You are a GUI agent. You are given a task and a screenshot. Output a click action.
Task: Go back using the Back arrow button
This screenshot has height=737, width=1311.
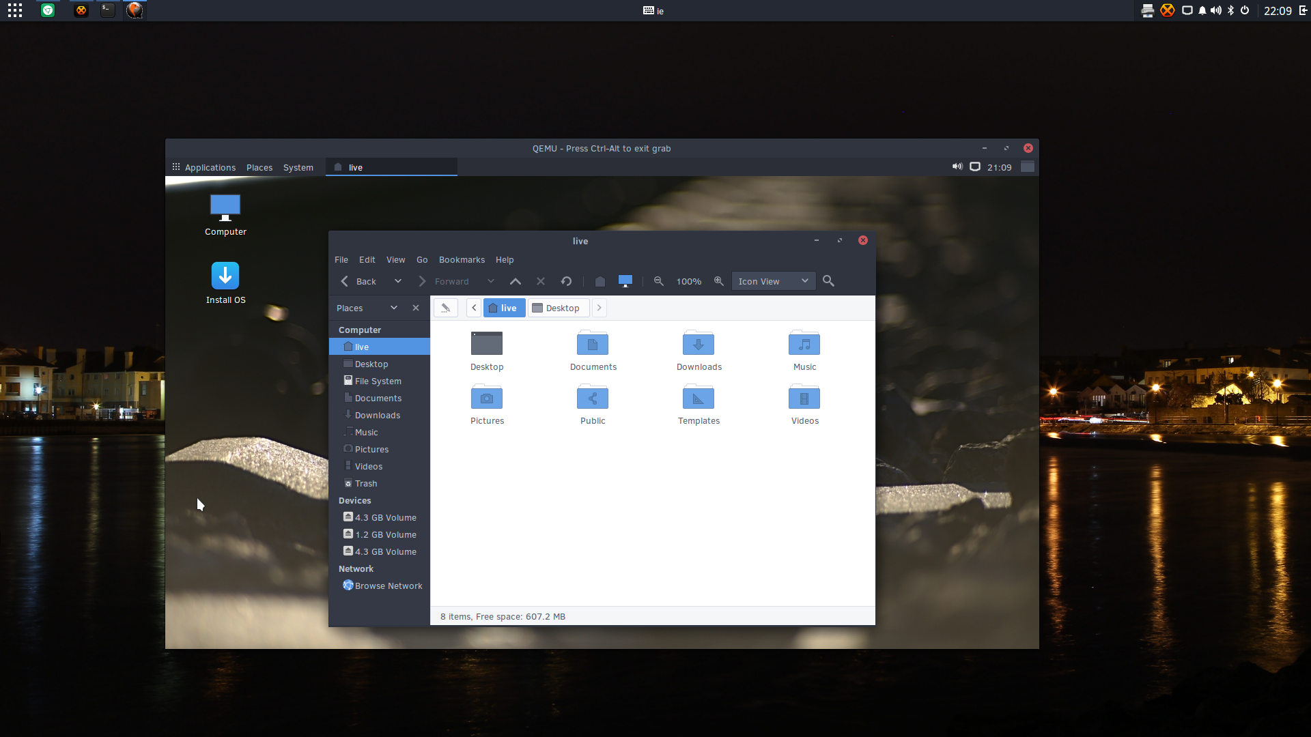pos(358,281)
